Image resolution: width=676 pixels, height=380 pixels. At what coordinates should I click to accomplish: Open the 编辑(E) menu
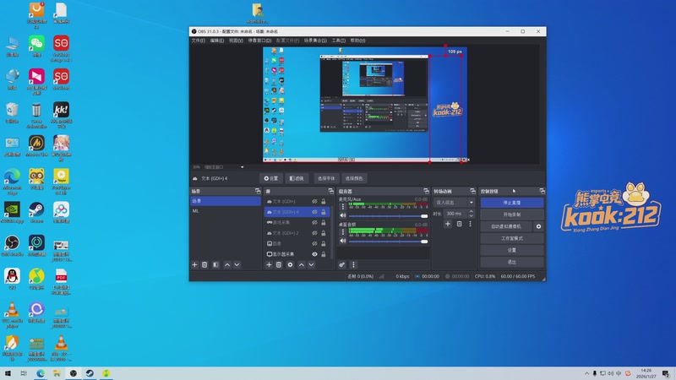217,41
